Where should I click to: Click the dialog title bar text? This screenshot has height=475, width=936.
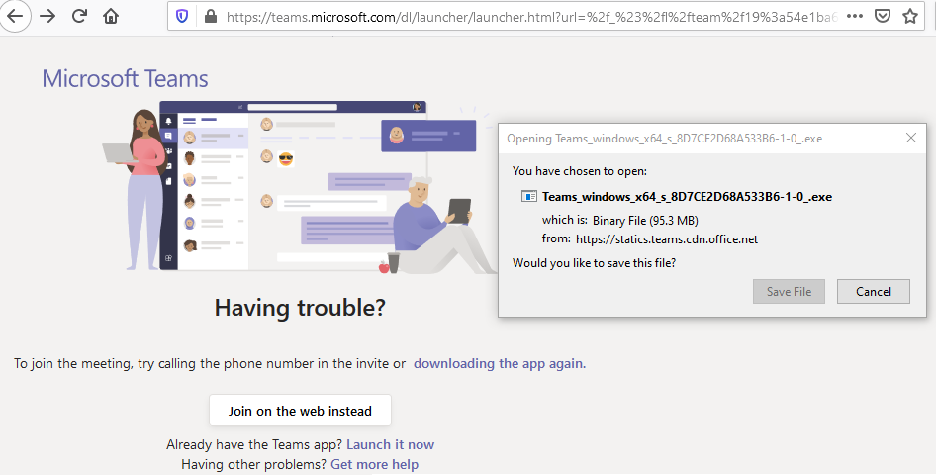[664, 139]
